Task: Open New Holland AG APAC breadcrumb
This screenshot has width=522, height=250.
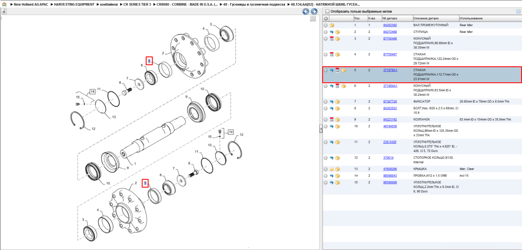Action: pyautogui.click(x=31, y=5)
